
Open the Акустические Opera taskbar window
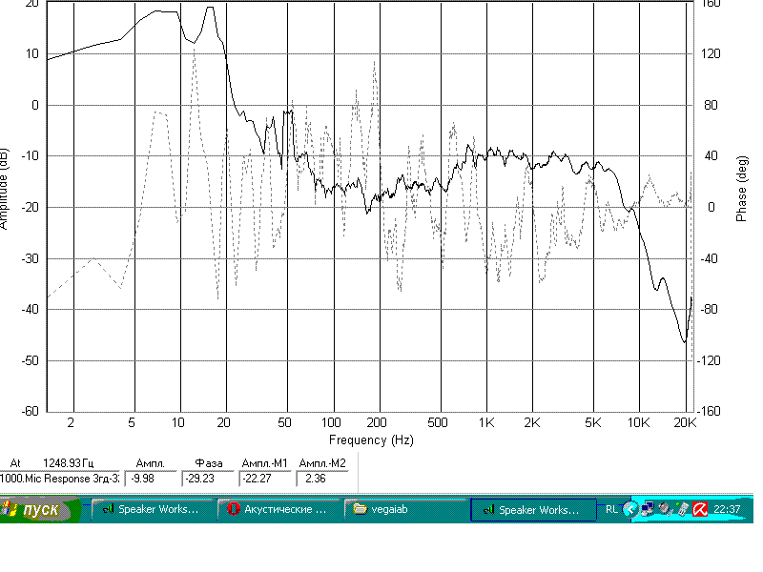pyautogui.click(x=278, y=509)
